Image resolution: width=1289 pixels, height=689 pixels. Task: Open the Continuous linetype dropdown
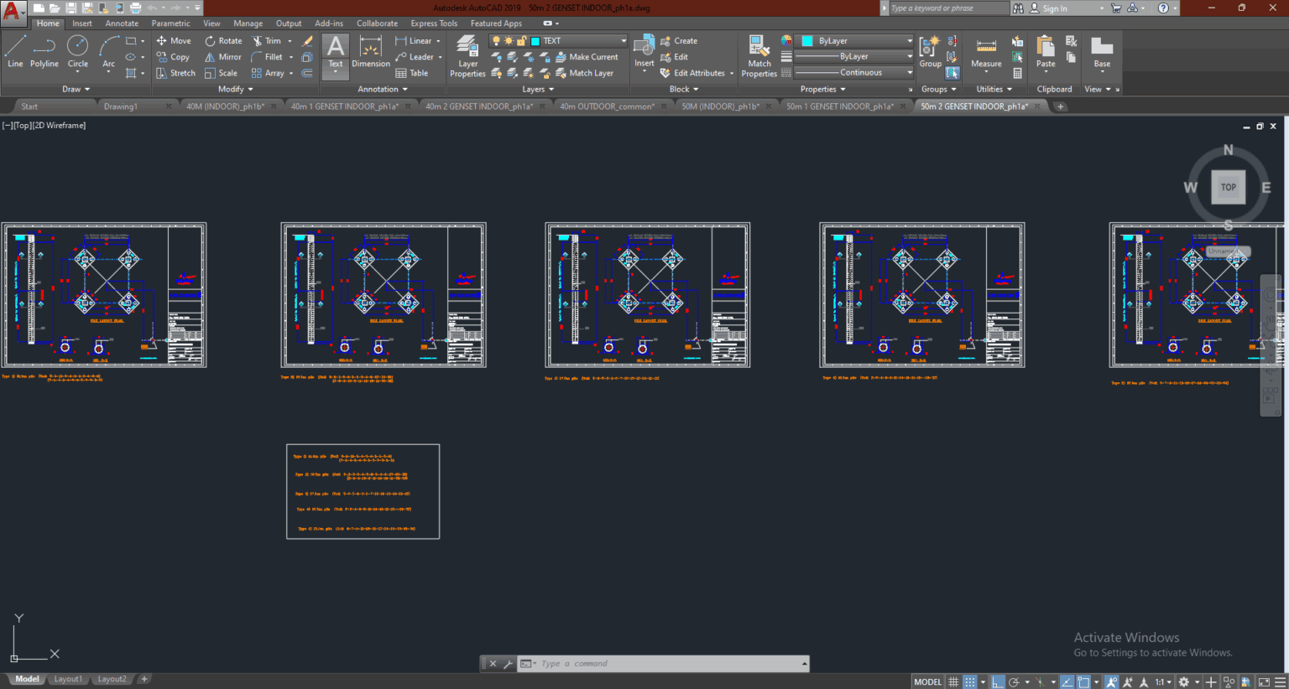[x=911, y=72]
